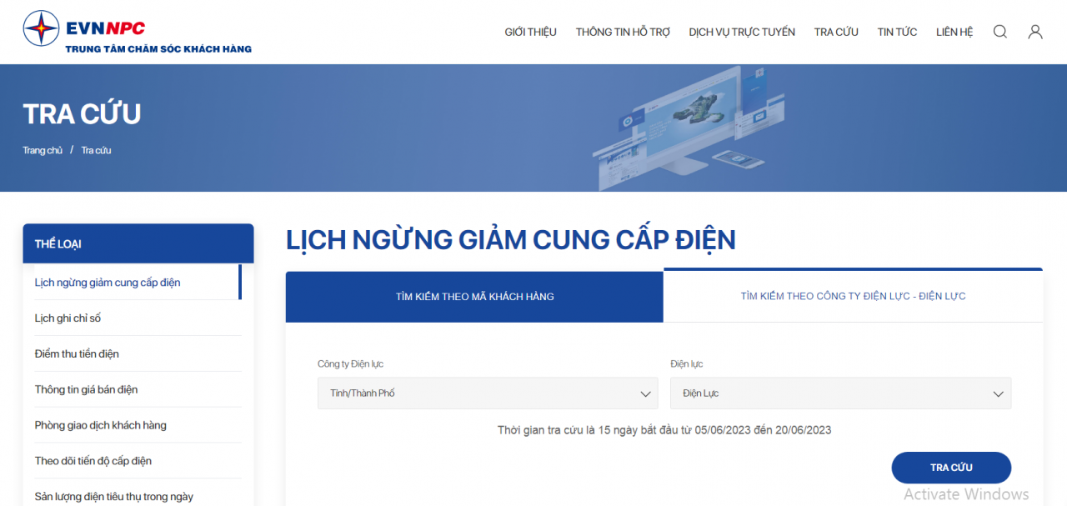Open the DỊCH VỤ TRỰC TUYẾN menu
Image resolution: width=1067 pixels, height=506 pixels.
[x=742, y=31]
